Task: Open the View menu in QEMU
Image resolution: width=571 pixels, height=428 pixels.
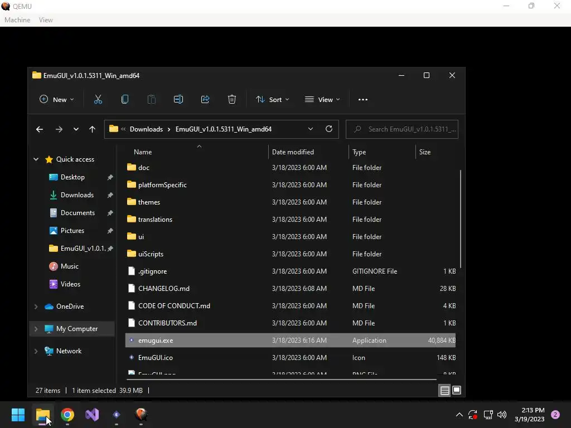Action: tap(46, 20)
